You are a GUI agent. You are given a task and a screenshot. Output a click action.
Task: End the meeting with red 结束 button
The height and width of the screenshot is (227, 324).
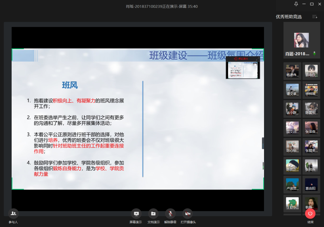310,214
